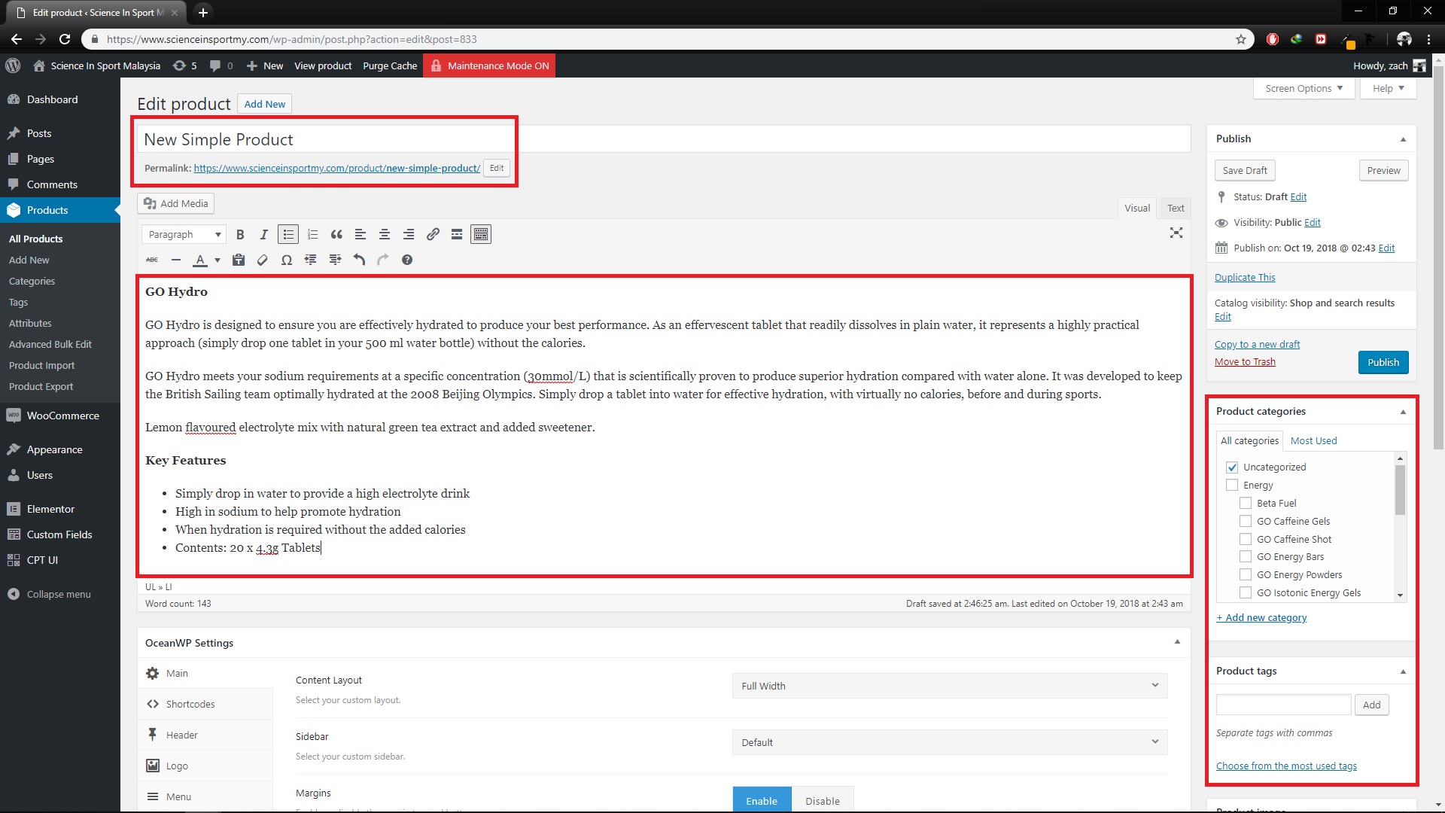Check the Energy category
Viewport: 1445px width, 813px height.
[1232, 486]
